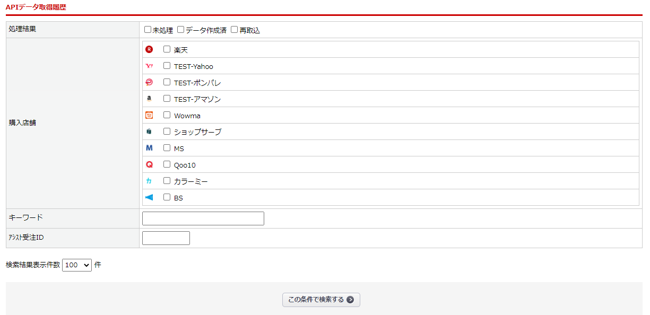This screenshot has height=315, width=650.
Task: Click the ポンパレ store icon
Action: (x=149, y=82)
